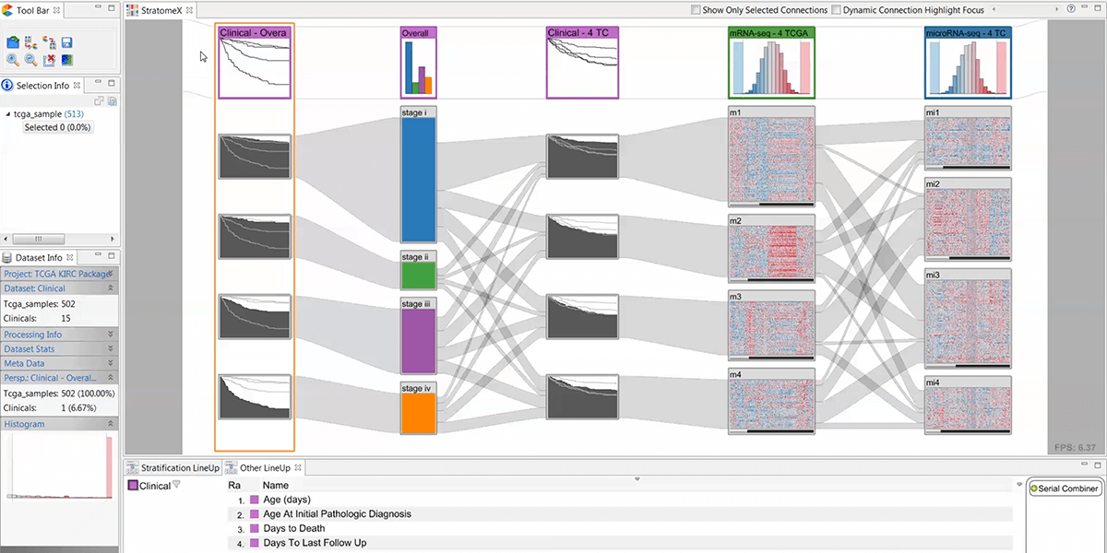Select the clustering tool in the Tool Bar
This screenshot has width=1107, height=553.
click(30, 41)
